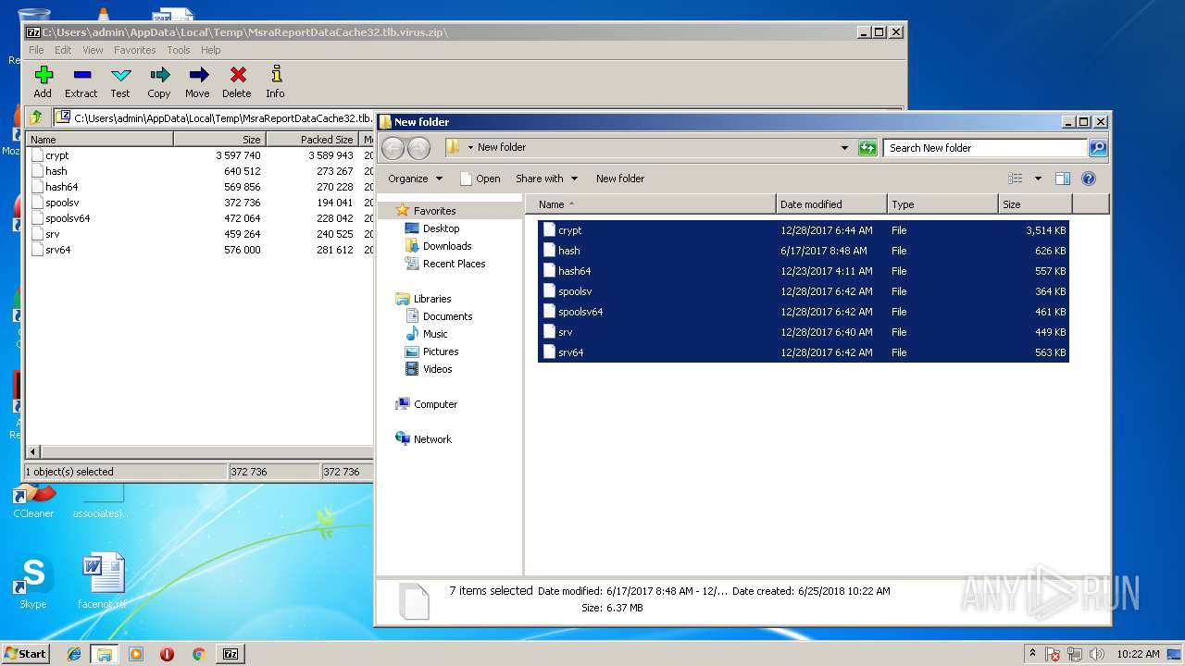Go up one folder in 7-Zip
Viewport: 1185px width, 666px height.
click(36, 117)
